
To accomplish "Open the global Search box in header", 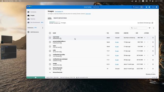I will (x=138, y=7).
